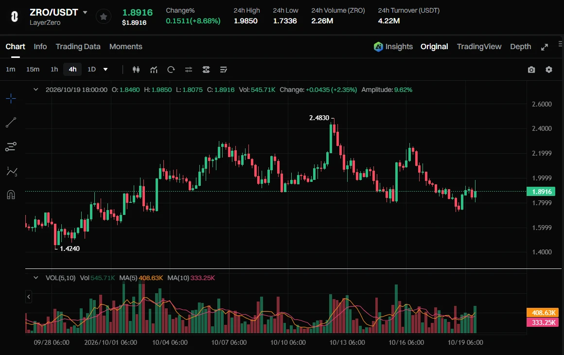This screenshot has width=564, height=355.
Task: Take a chart screenshot with camera icon
Action: 531,70
